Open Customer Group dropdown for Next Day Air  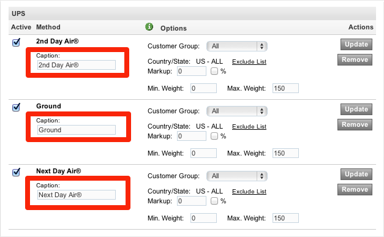pos(237,176)
